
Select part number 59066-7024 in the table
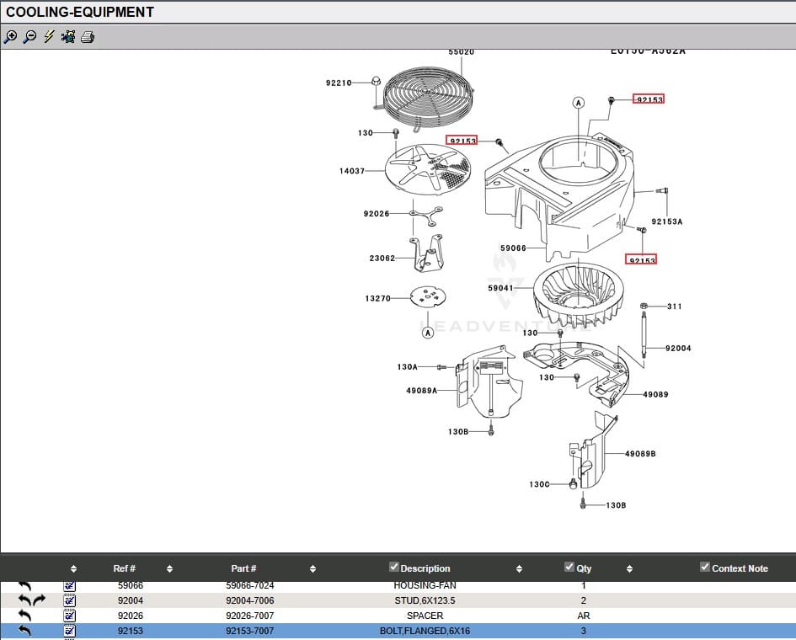point(249,585)
